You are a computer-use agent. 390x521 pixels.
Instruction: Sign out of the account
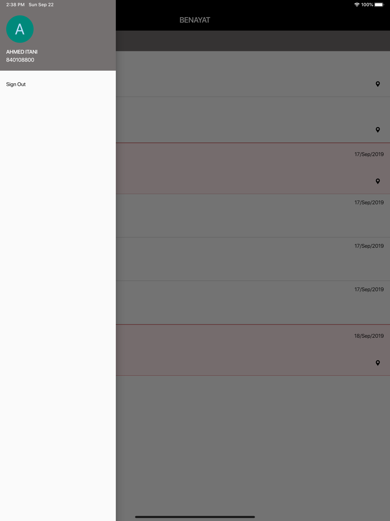[16, 84]
